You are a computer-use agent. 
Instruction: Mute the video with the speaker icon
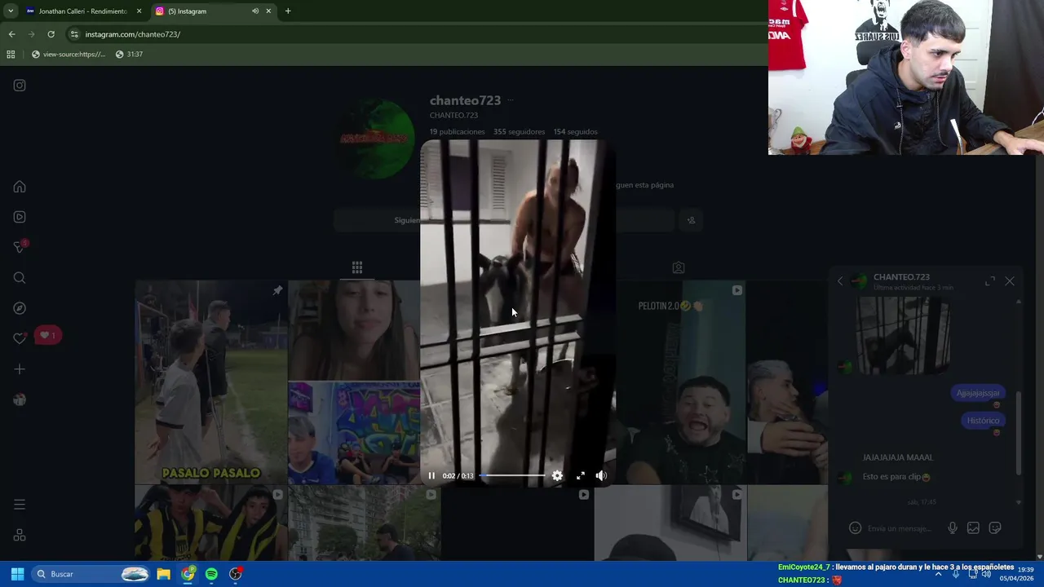click(x=601, y=475)
